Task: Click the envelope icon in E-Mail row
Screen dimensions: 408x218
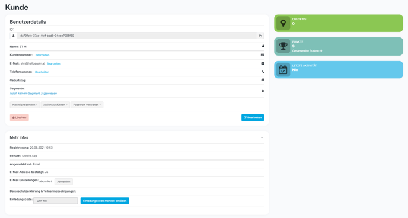Action: click(x=263, y=63)
